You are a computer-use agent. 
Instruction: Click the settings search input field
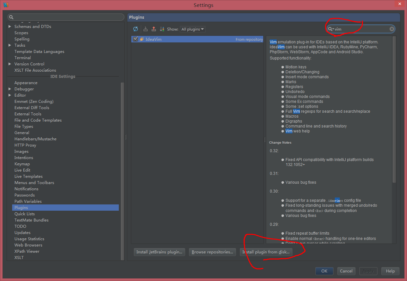coord(66,17)
